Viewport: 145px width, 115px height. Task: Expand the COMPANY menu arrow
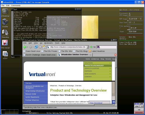point(110,77)
